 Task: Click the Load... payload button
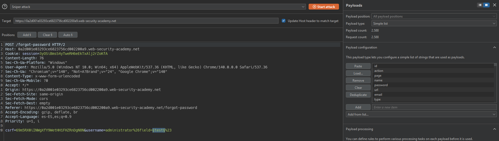point(358,73)
